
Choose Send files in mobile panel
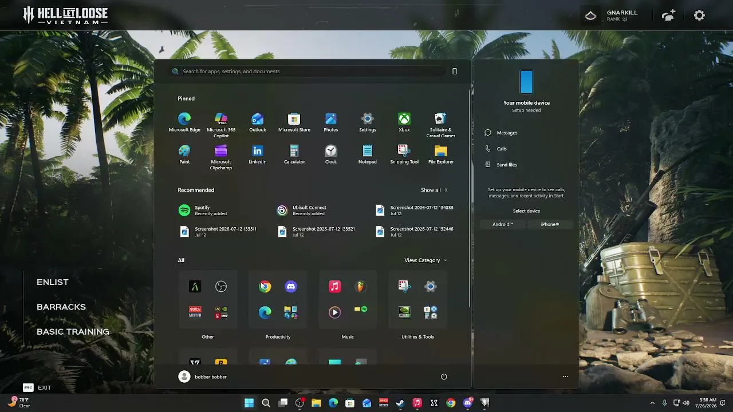coord(501,165)
